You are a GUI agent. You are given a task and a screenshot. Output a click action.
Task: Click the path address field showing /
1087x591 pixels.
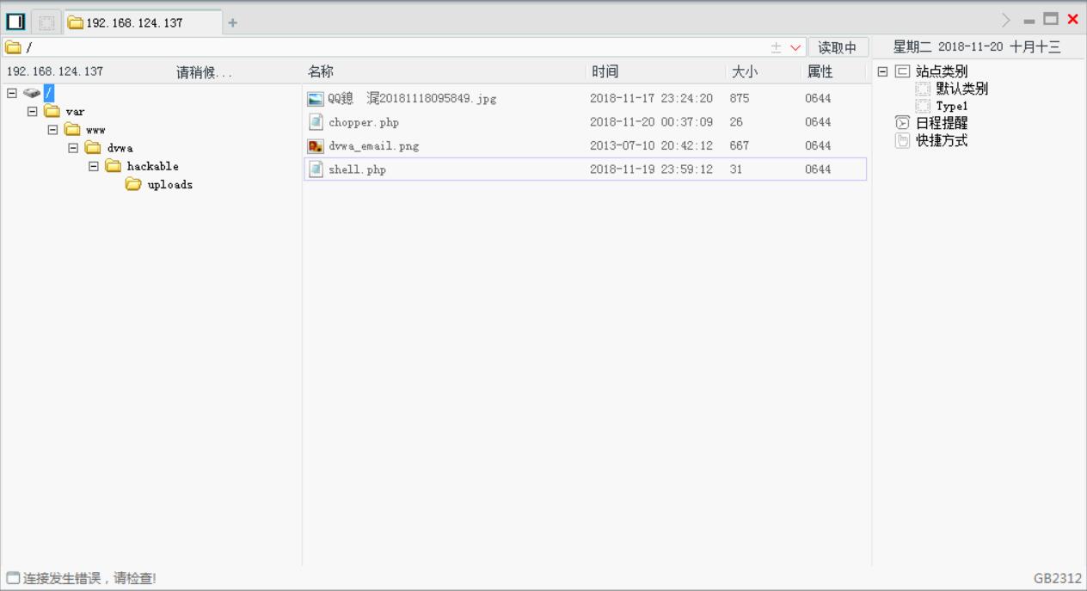396,47
